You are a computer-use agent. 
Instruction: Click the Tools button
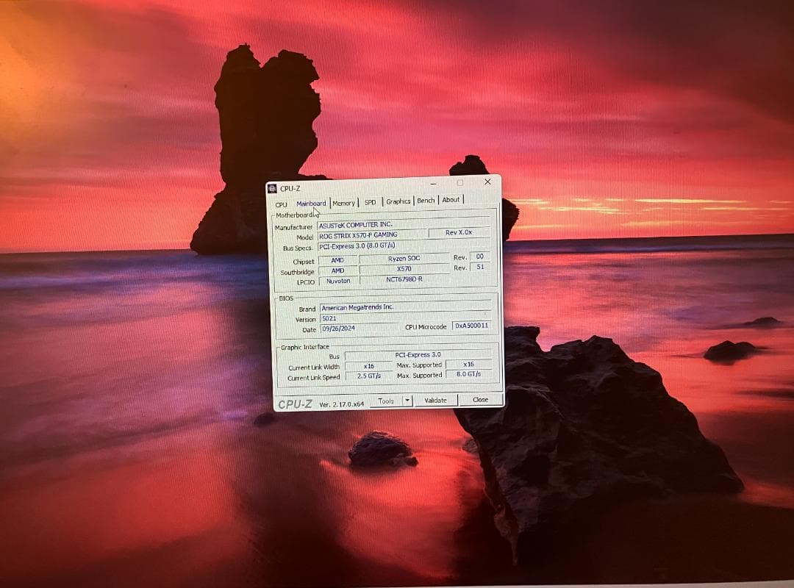[x=386, y=401]
